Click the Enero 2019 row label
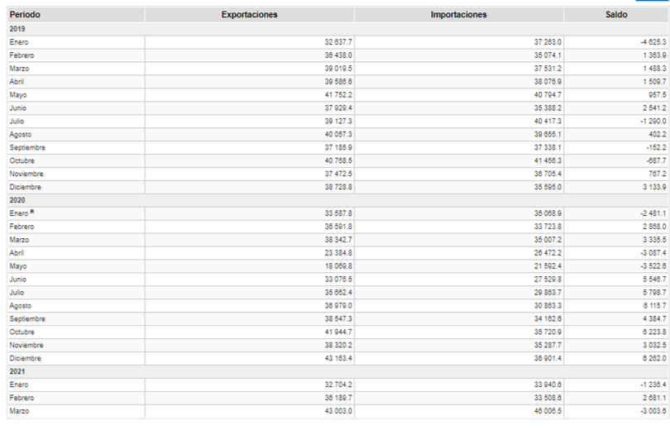This screenshot has height=430, width=670. [x=18, y=42]
